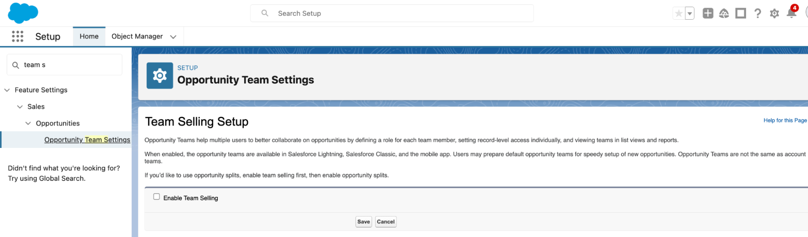Collapse the Feature Settings tree node

[7, 90]
